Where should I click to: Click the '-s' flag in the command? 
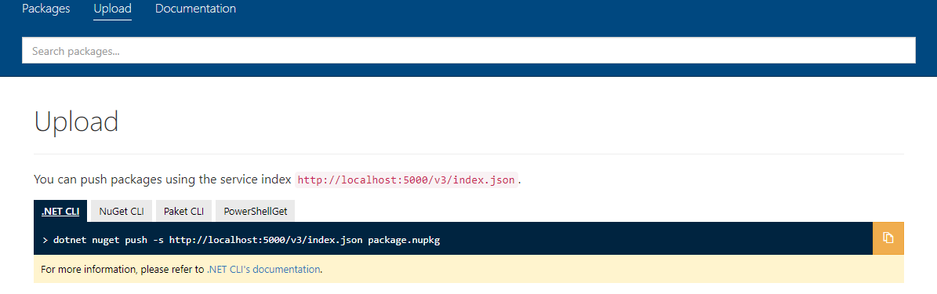pyautogui.click(x=157, y=240)
